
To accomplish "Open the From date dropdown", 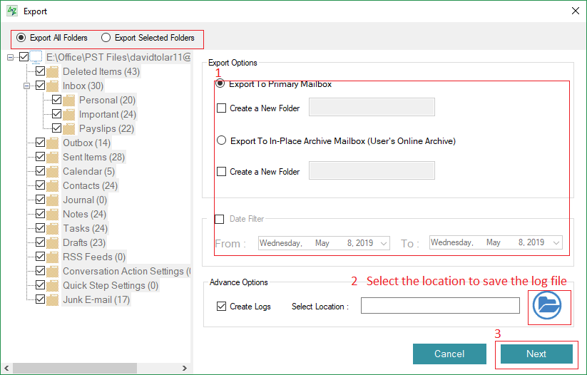I will click(384, 243).
